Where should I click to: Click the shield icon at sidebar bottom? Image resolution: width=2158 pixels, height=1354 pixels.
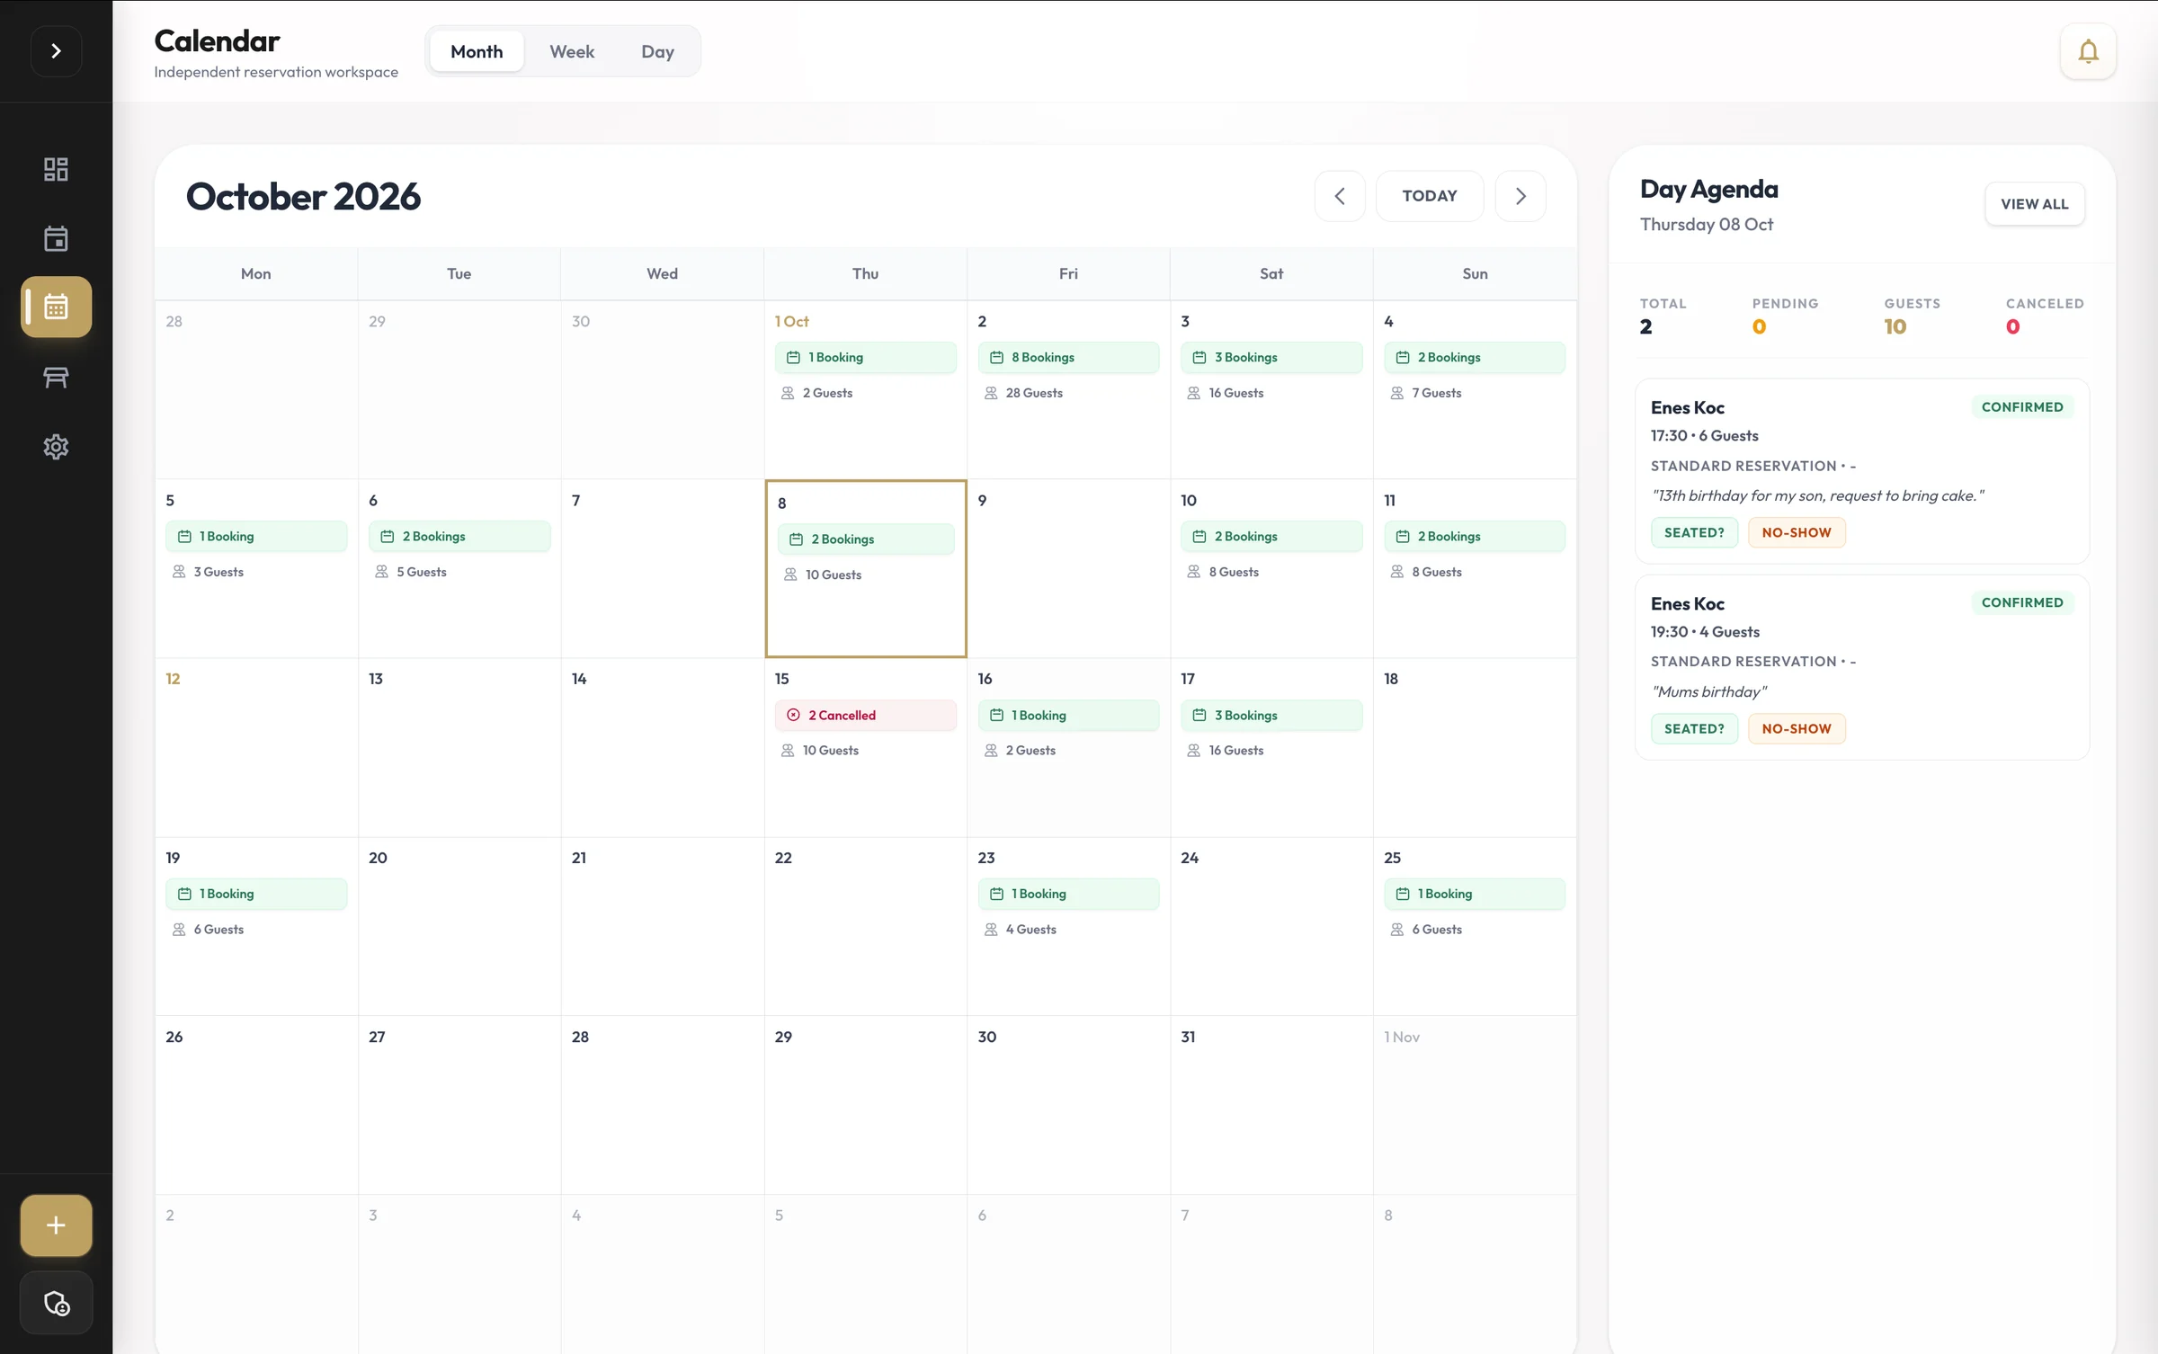pyautogui.click(x=56, y=1303)
